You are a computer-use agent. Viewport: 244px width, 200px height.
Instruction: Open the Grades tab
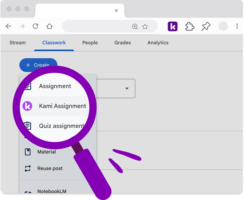click(x=123, y=42)
